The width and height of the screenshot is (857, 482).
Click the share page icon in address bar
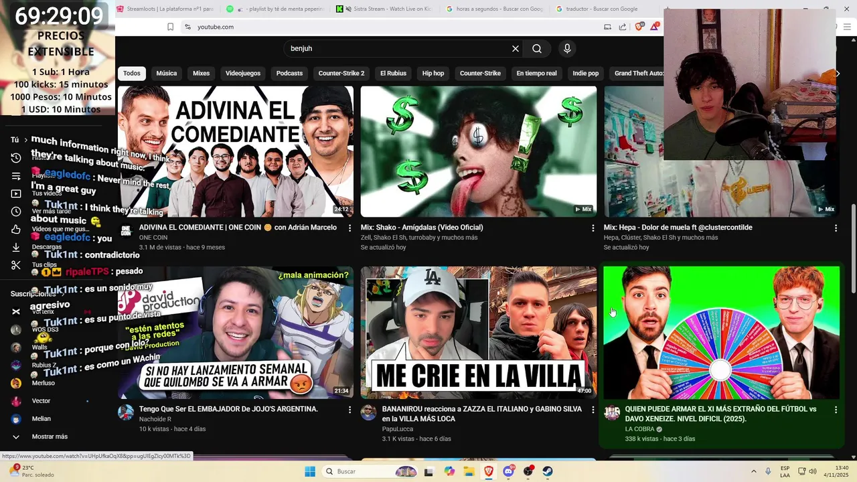pyautogui.click(x=623, y=27)
